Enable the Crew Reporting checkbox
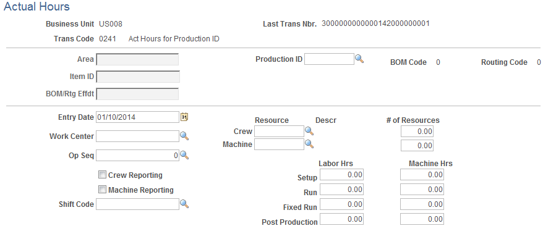 (x=102, y=175)
